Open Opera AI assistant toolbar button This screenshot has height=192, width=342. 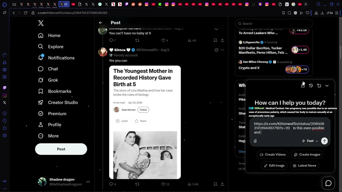[x=330, y=13]
